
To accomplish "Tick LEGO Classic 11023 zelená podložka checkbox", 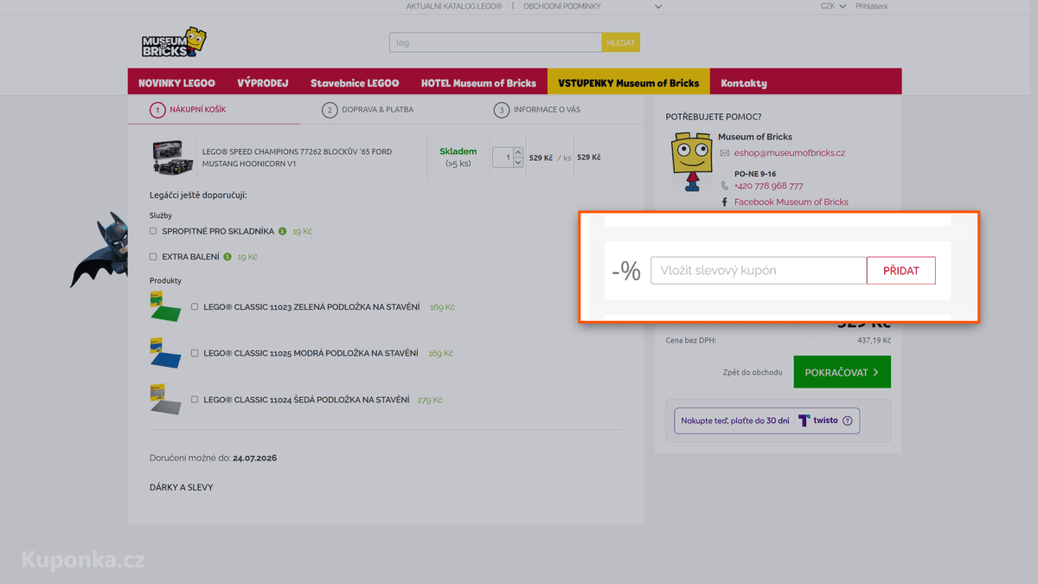I will pos(195,306).
